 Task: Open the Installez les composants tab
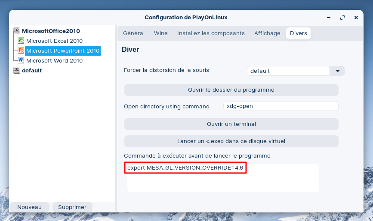(x=211, y=33)
